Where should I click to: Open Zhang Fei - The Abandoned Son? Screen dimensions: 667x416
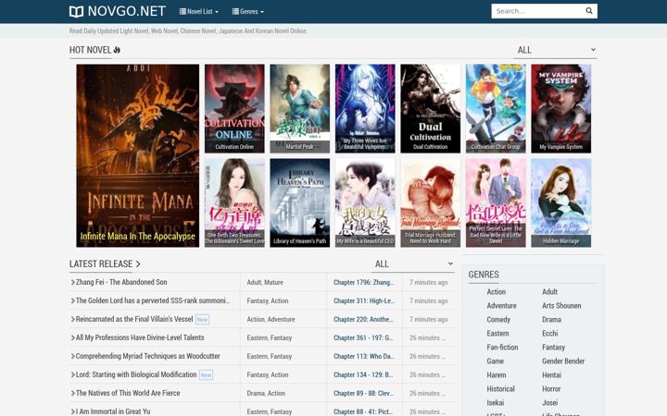[x=121, y=282]
